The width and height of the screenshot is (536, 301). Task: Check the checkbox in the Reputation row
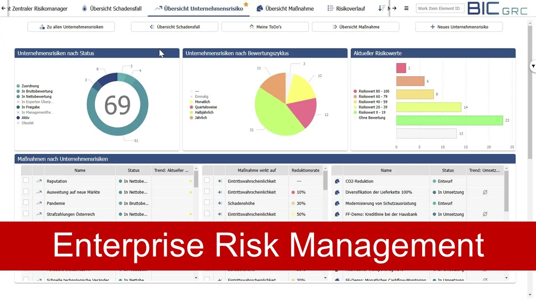tap(26, 180)
